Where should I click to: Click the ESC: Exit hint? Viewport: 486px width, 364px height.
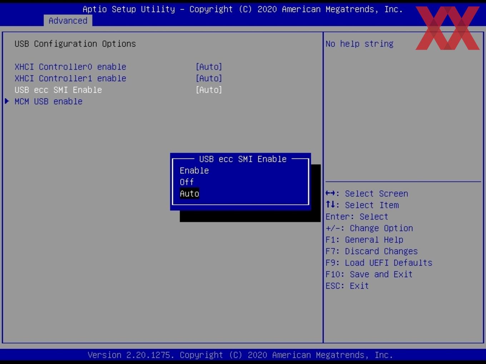[x=347, y=286]
